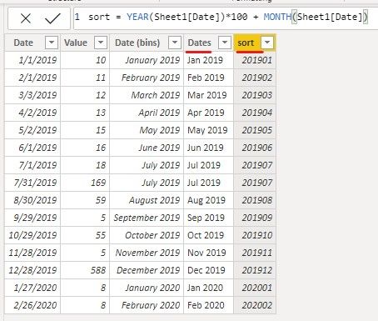Open the sort column filter dropdown
Viewport: 378px width, 321px height.
[x=267, y=43]
